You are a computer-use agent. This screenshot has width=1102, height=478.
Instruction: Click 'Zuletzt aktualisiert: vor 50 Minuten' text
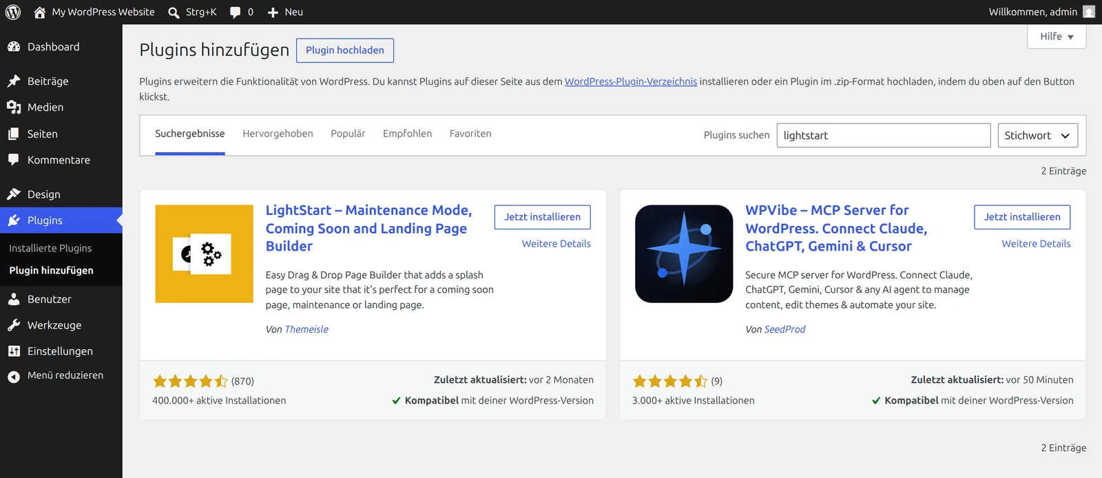[992, 380]
